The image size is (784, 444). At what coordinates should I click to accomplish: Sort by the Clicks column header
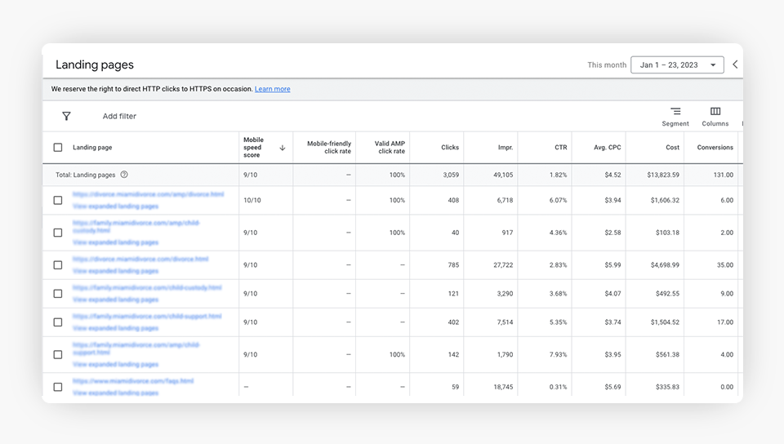[x=449, y=148]
